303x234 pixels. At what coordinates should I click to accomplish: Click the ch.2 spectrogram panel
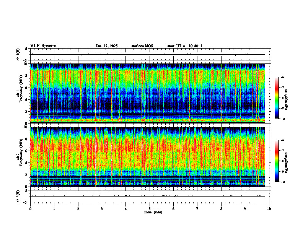pyautogui.click(x=148, y=157)
